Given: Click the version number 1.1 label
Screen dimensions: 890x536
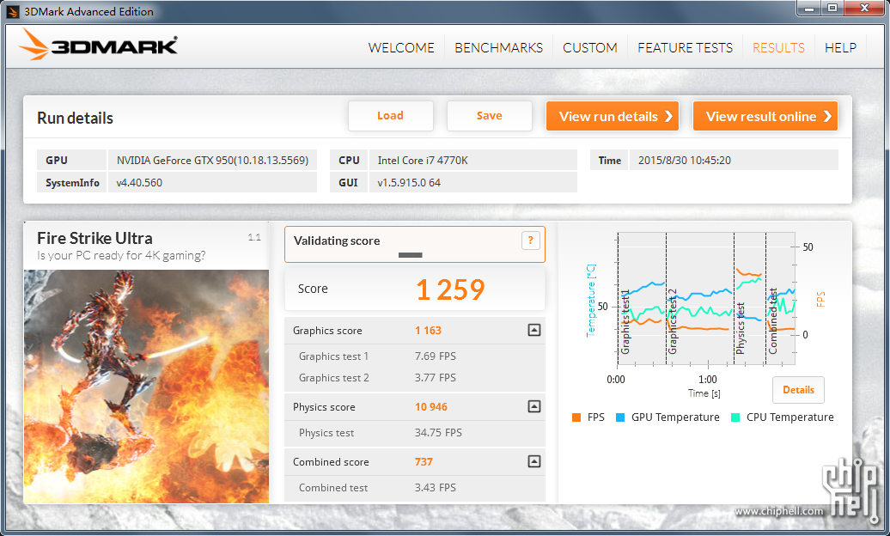Looking at the screenshot, I should click(x=254, y=237).
